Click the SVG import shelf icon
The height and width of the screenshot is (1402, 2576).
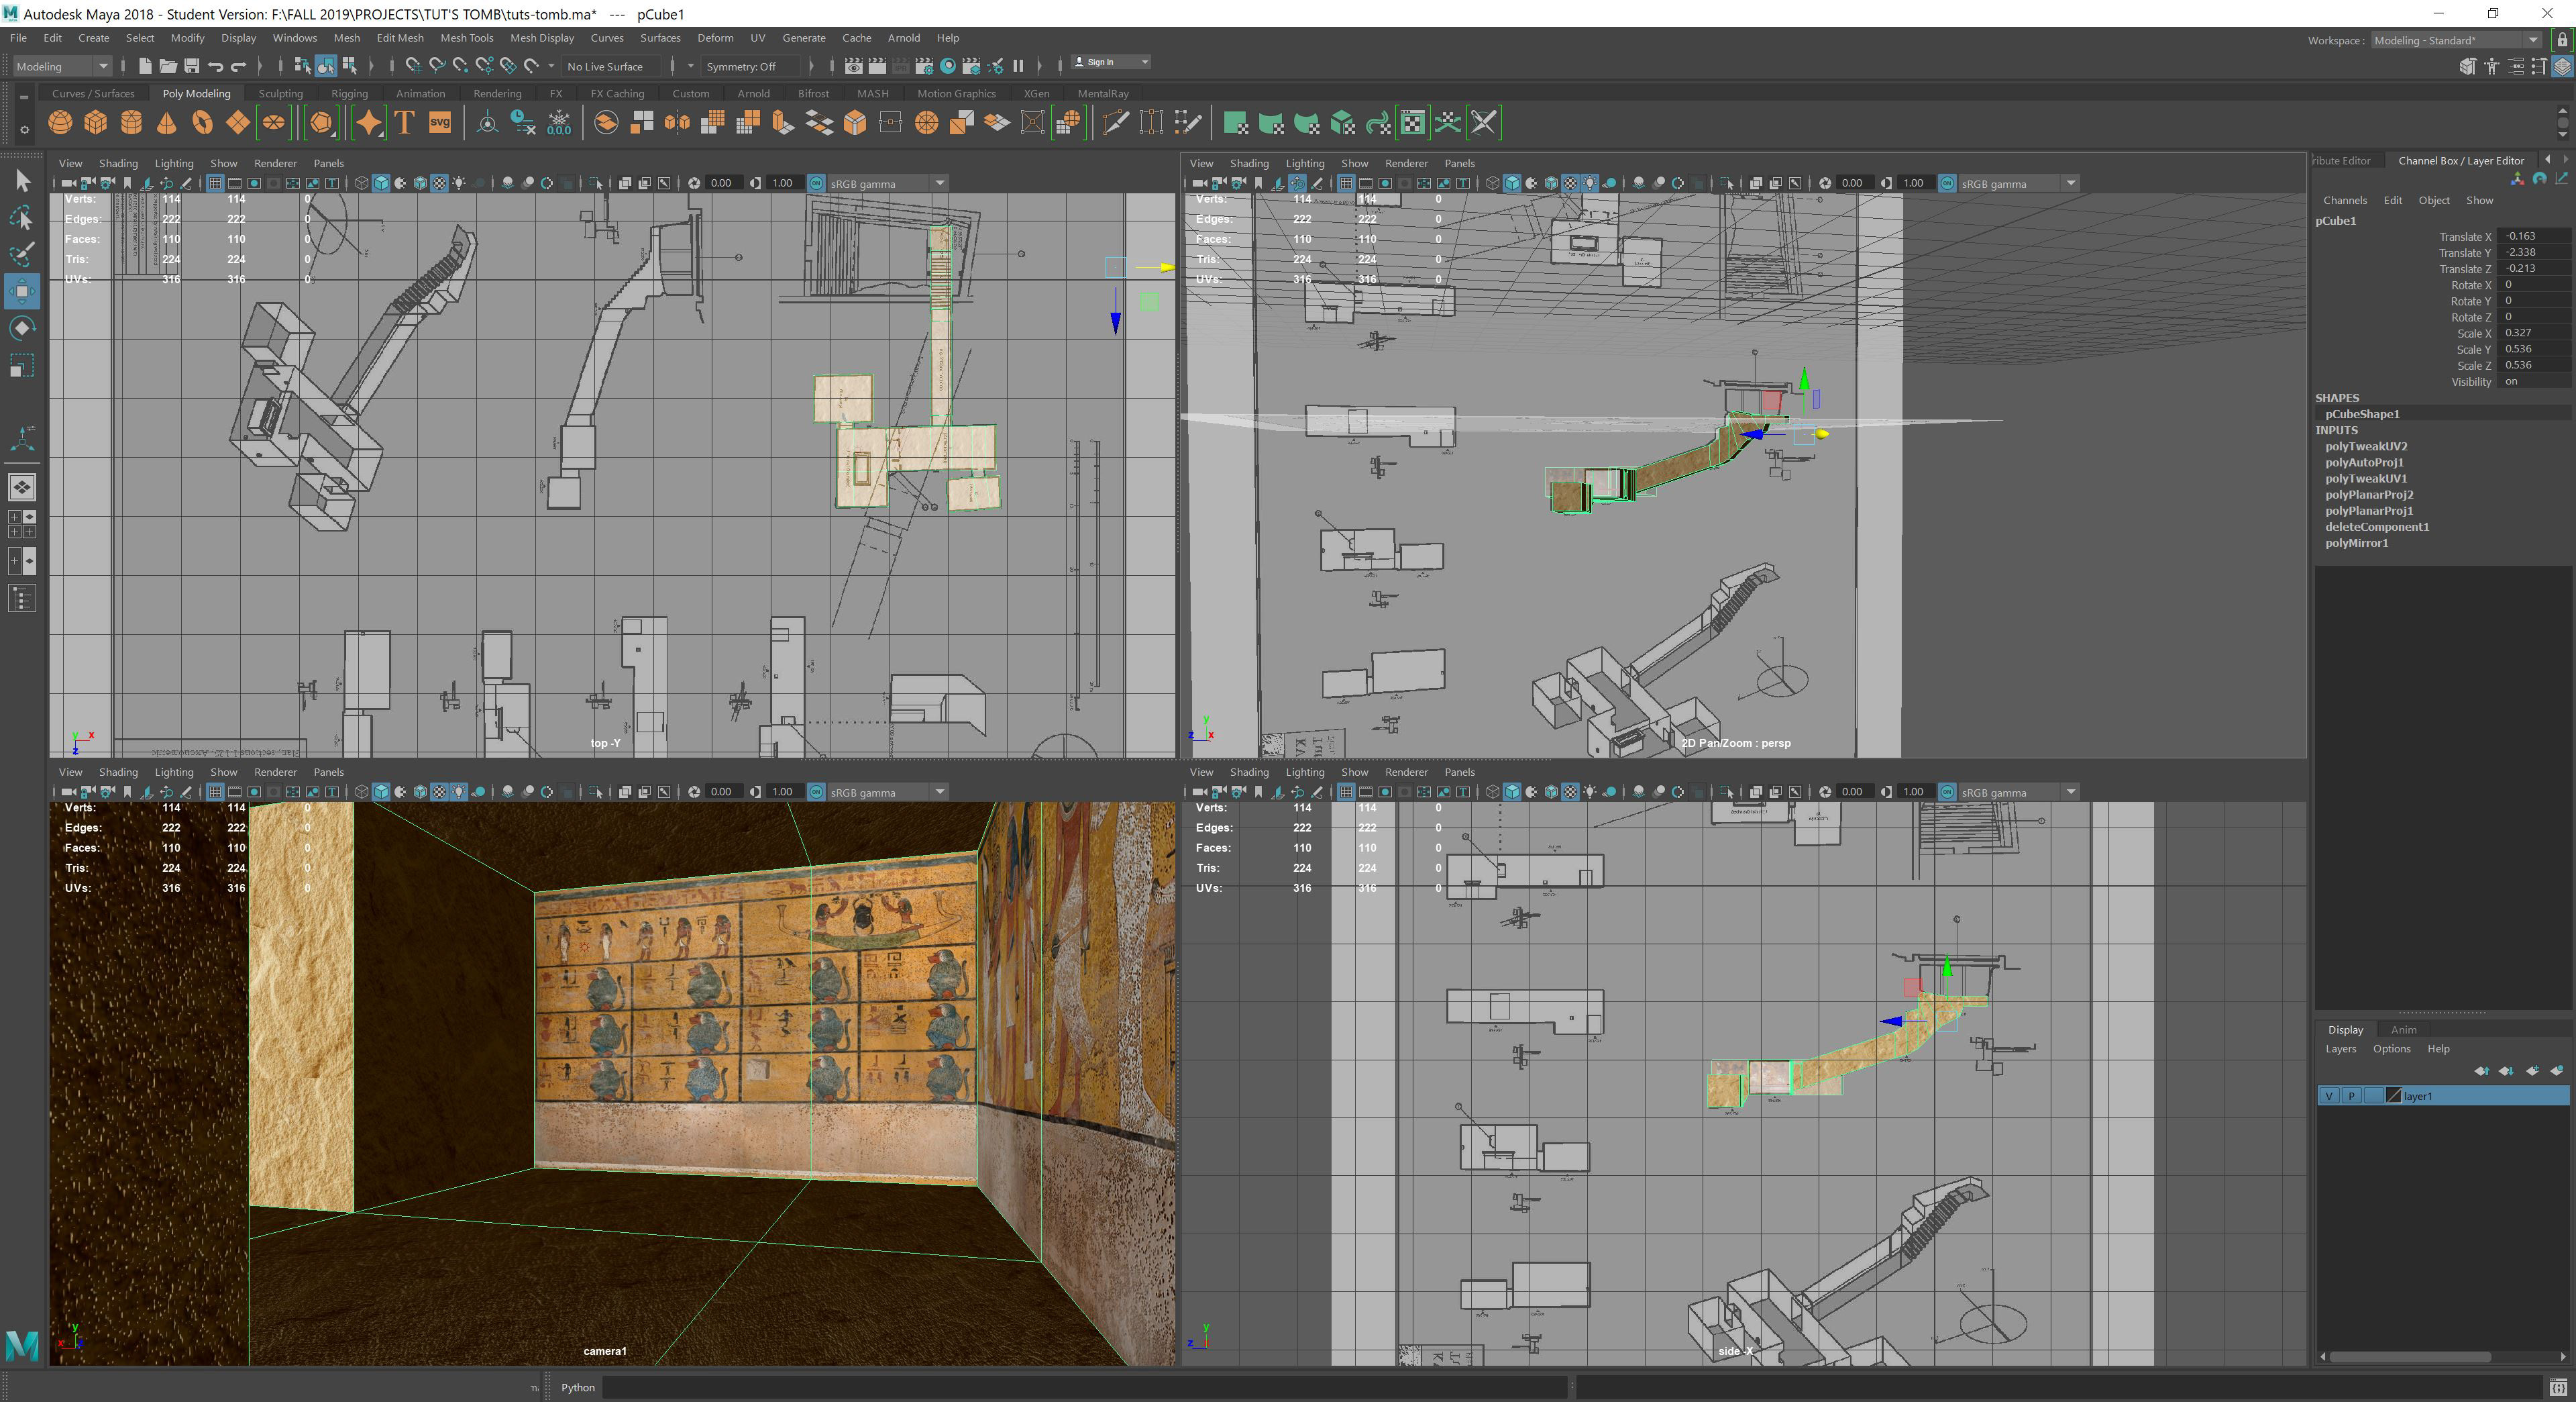coord(440,122)
